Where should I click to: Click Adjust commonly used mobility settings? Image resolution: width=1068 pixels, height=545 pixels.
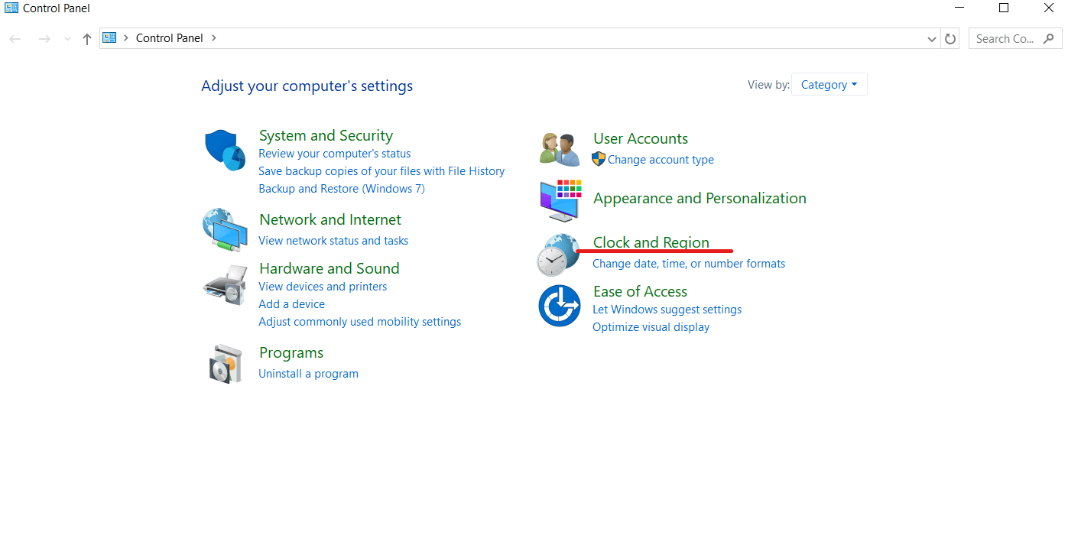[x=359, y=322]
